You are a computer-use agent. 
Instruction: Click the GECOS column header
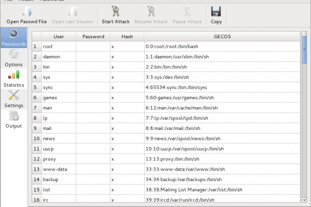tap(222, 37)
